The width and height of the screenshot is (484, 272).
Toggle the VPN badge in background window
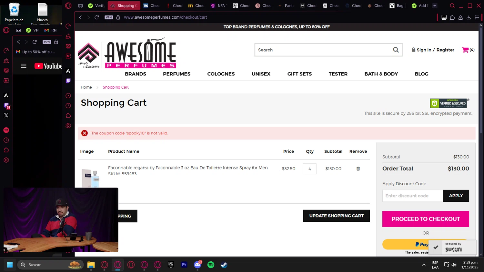point(47,42)
